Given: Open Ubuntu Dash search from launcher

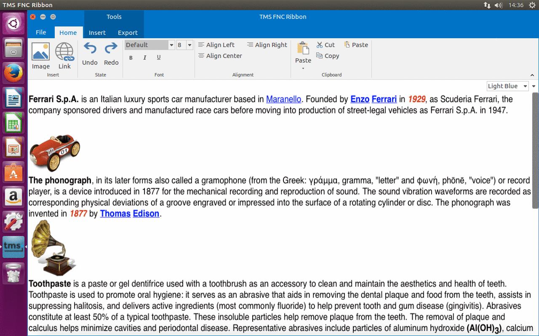Looking at the screenshot, I should tap(13, 24).
